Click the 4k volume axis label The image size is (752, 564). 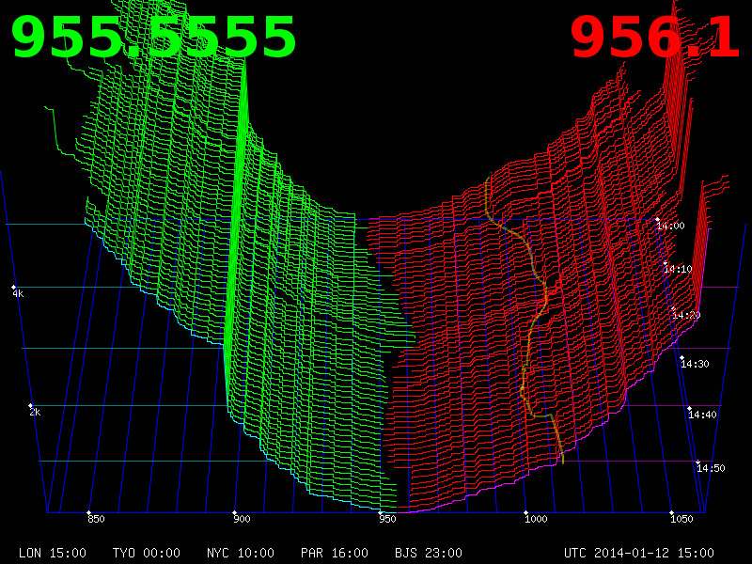point(18,294)
